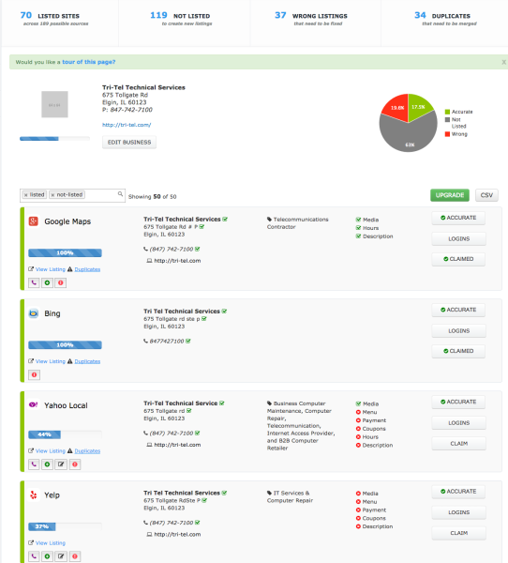Image resolution: width=508 pixels, height=563 pixels.
Task: Click Claim button for Yahoo Local
Action: (x=458, y=444)
